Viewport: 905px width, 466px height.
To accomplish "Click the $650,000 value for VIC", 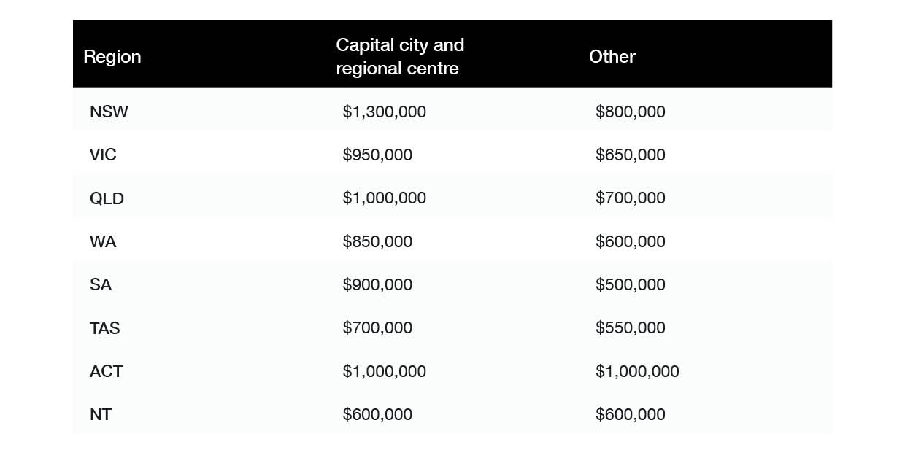I will pos(631,155).
